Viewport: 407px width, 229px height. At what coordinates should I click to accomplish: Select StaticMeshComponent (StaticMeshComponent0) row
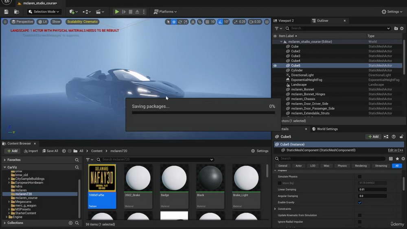pyautogui.click(x=321, y=150)
